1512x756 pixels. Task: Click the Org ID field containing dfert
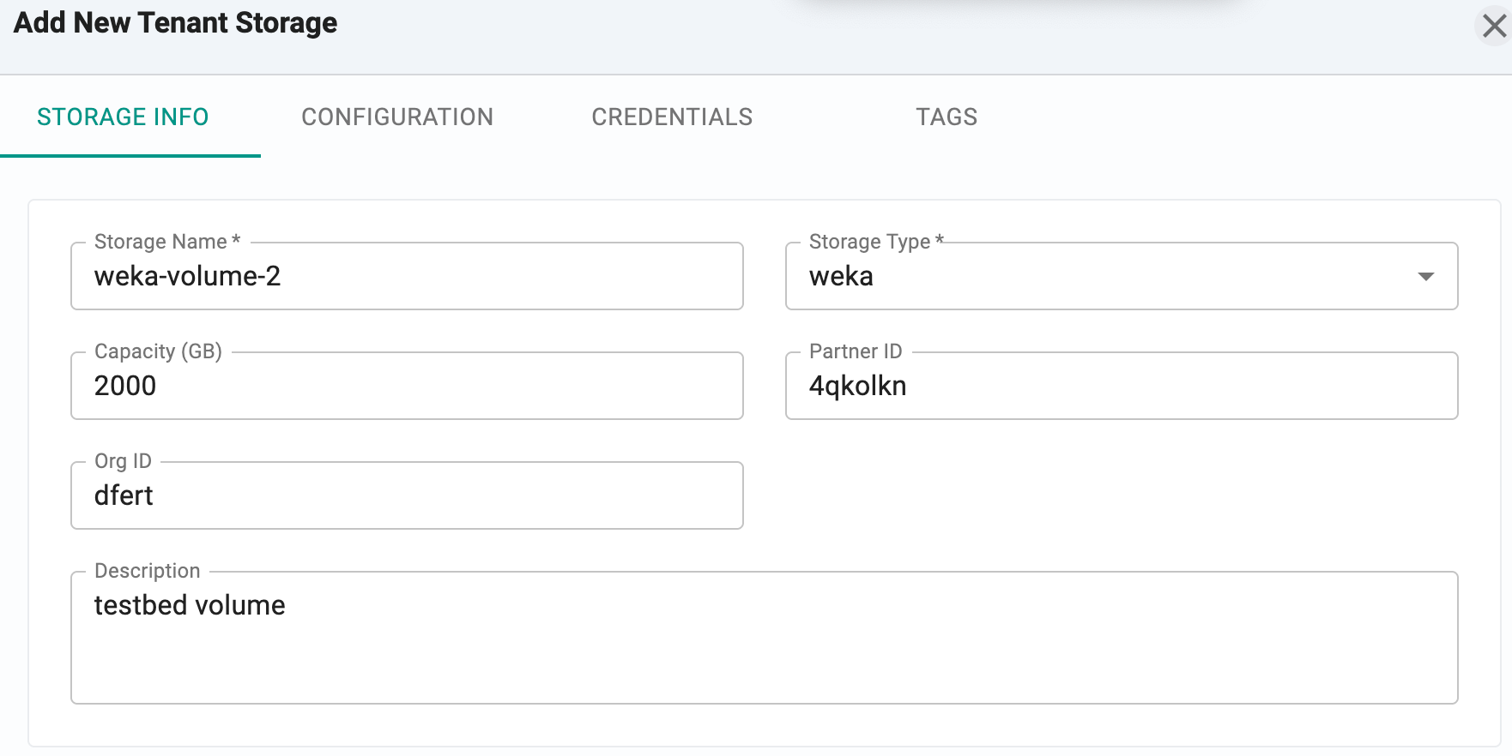click(407, 495)
